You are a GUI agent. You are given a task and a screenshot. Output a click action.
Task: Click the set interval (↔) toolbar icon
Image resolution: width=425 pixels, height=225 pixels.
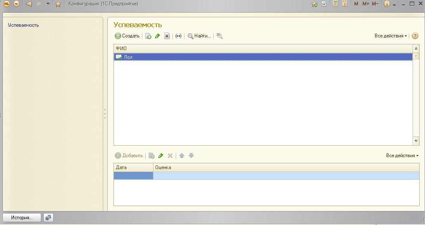178,36
